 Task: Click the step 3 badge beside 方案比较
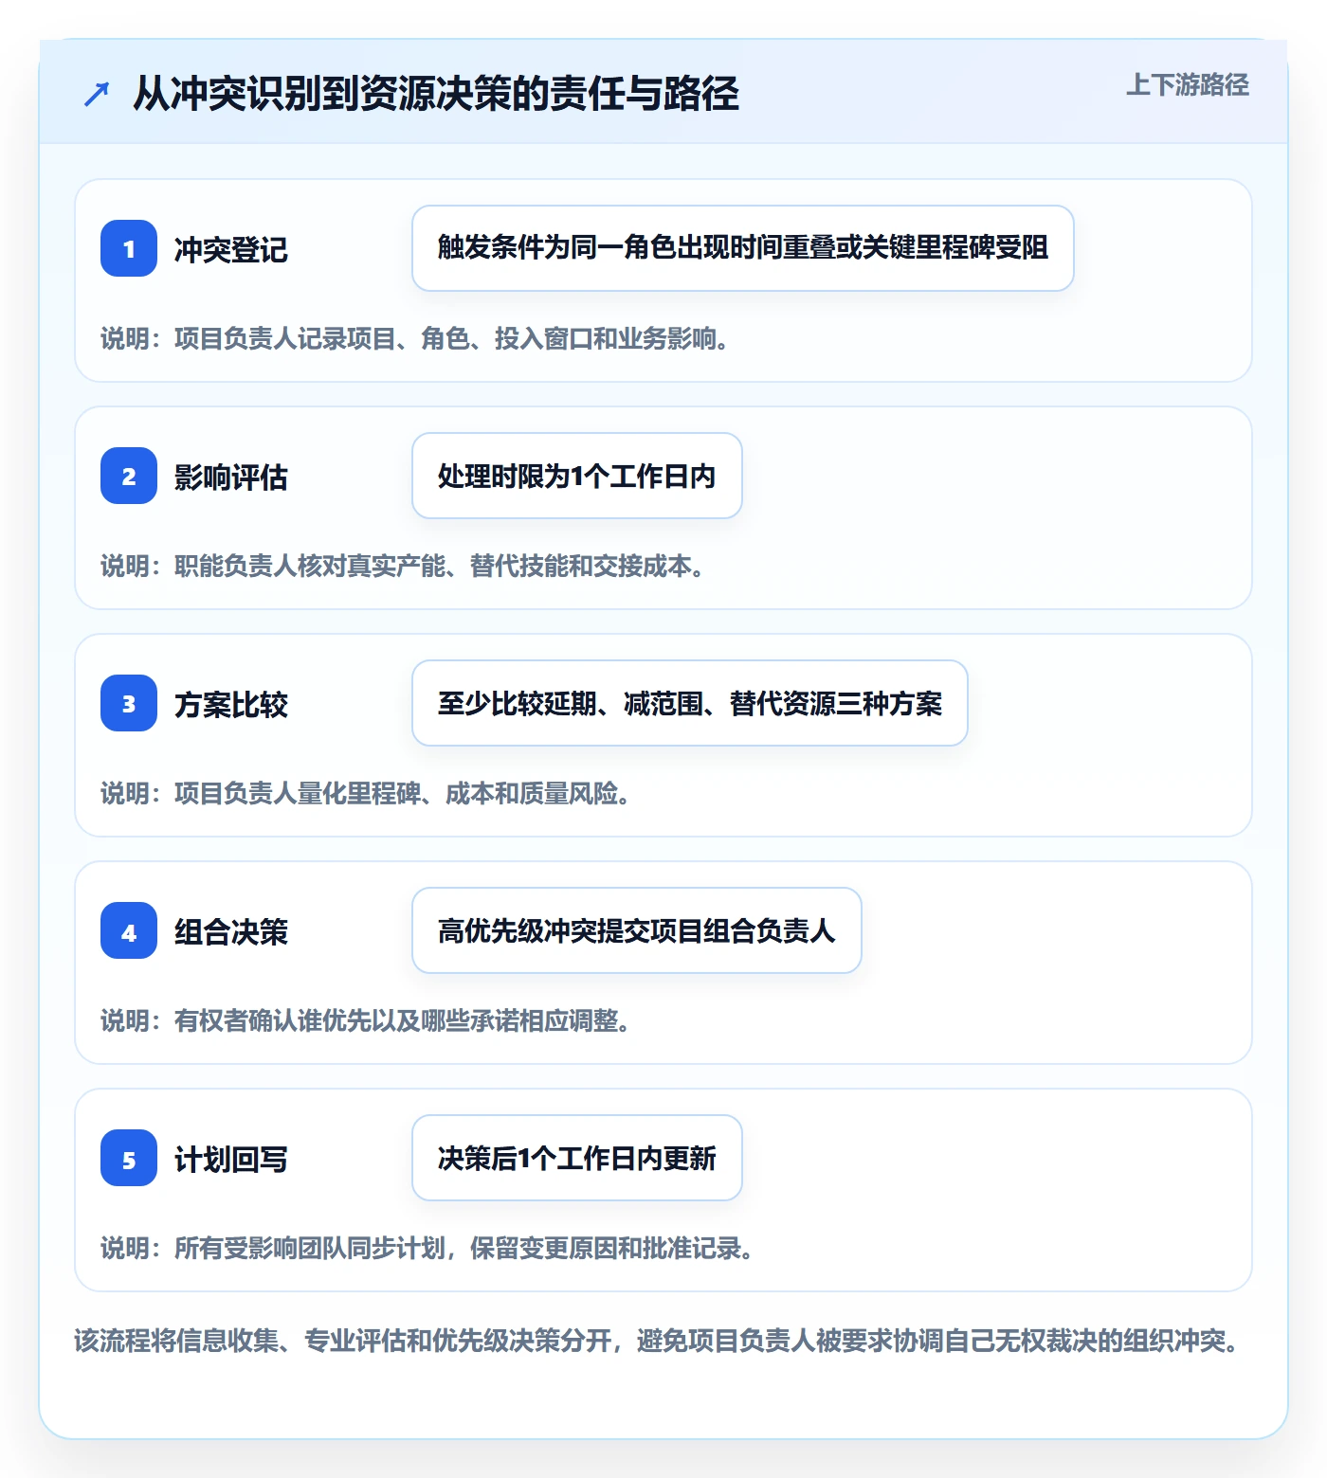pyautogui.click(x=129, y=703)
